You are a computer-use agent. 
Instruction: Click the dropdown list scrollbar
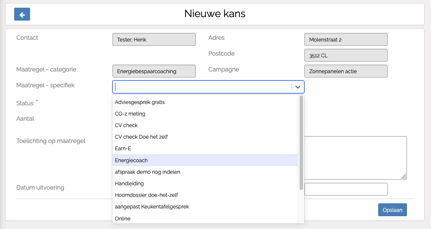click(301, 141)
